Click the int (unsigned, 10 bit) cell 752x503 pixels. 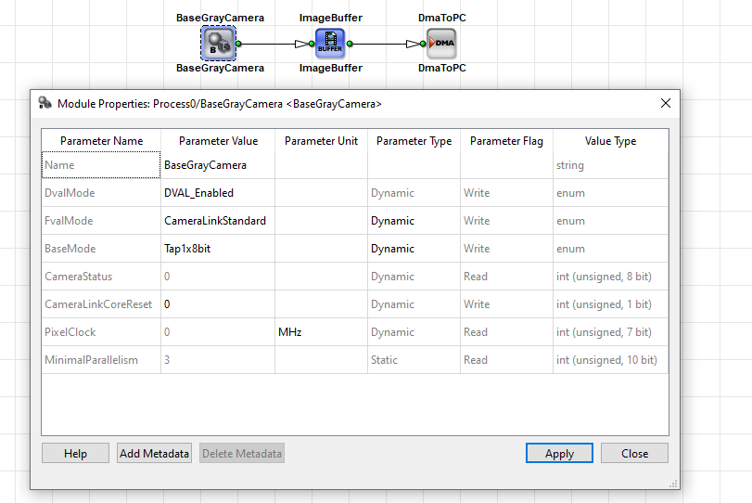[x=610, y=360]
